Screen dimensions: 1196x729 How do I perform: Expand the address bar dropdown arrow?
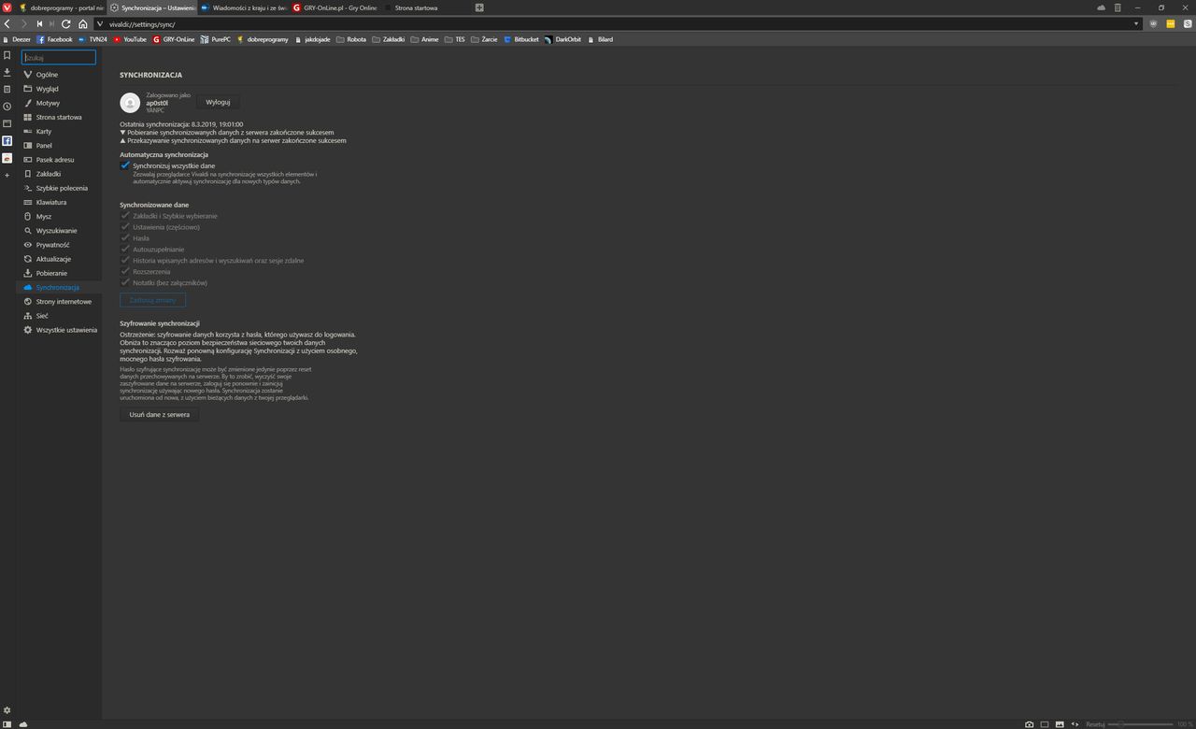[x=1137, y=23]
